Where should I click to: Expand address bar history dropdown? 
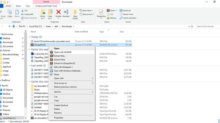point(189,26)
